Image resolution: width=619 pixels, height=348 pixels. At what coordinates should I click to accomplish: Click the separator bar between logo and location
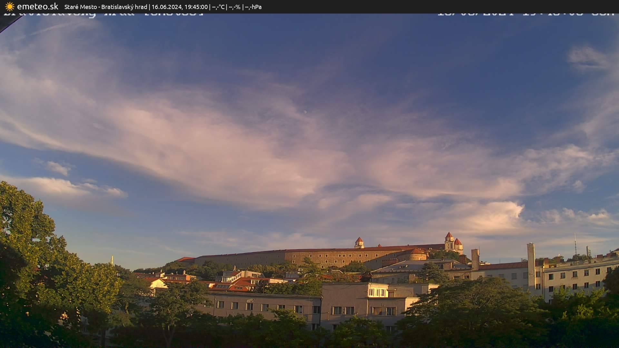point(61,6)
